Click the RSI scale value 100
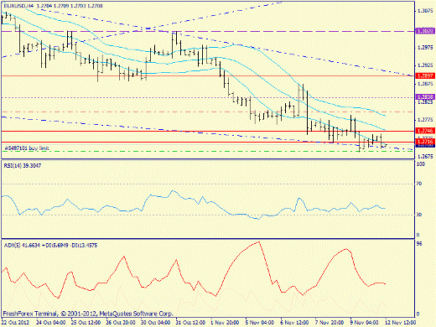 [421, 164]
